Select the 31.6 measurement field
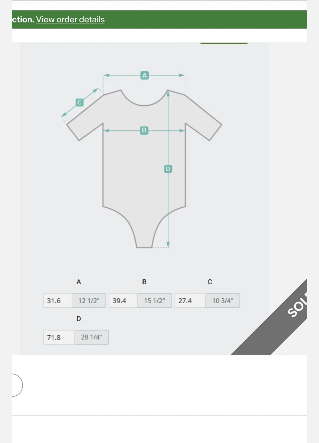 (x=58, y=301)
